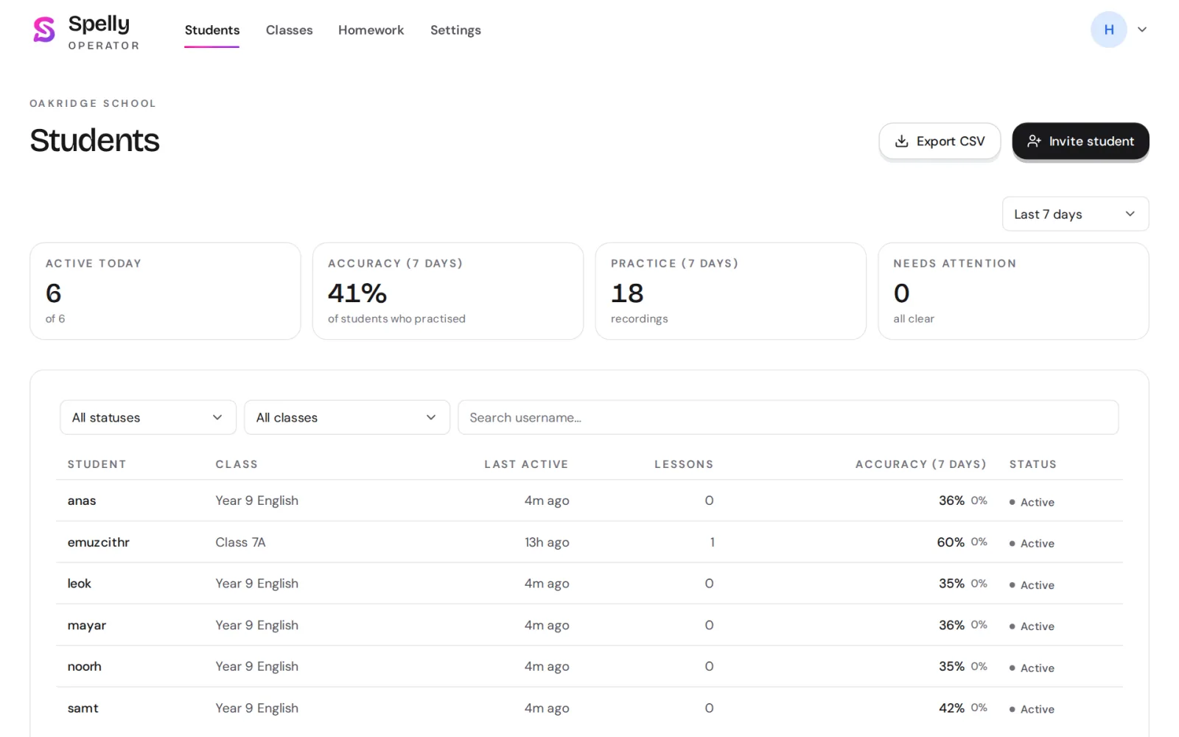Click the 60% accuracy value
The height and width of the screenshot is (737, 1179).
(951, 542)
